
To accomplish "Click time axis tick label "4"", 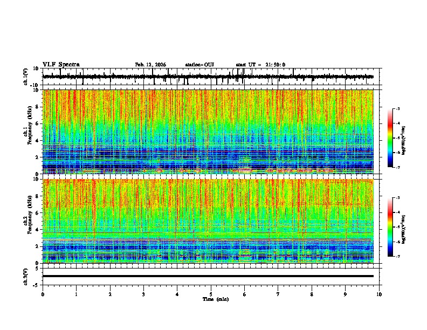I will click(x=177, y=294).
